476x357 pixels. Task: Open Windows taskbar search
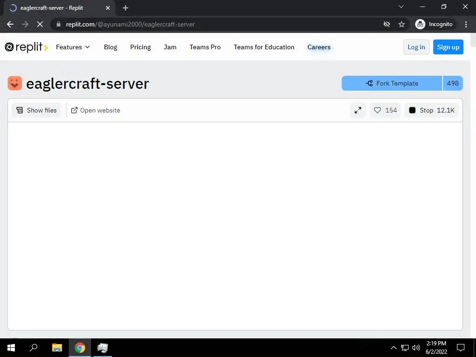tap(33, 348)
